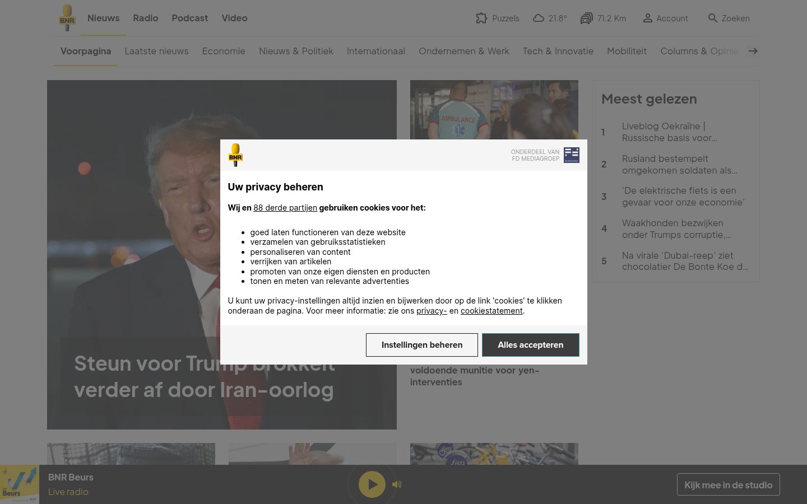
Task: Select the Nieuws main tab
Action: pos(104,18)
